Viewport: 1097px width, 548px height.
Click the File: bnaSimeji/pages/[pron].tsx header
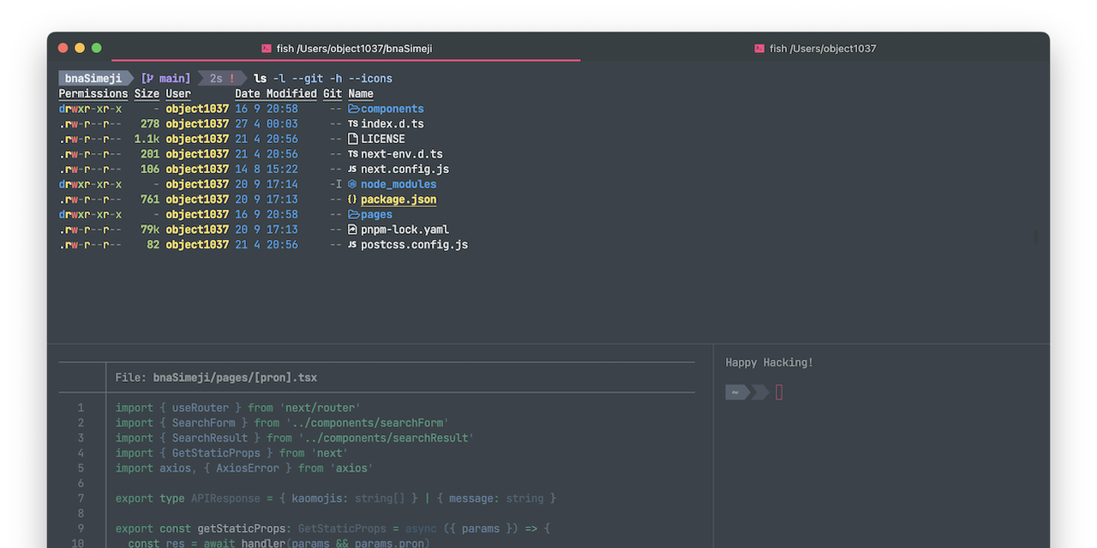click(219, 377)
